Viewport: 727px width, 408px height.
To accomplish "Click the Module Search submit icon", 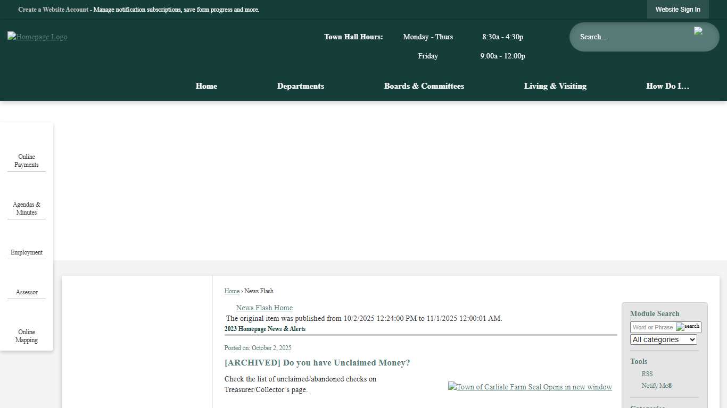I will (688, 327).
